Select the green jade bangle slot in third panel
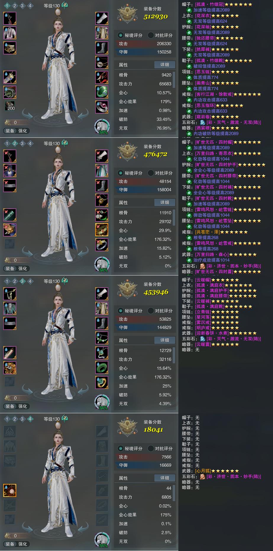Image resolution: width=273 pixels, height=551 pixels. (x=101, y=367)
